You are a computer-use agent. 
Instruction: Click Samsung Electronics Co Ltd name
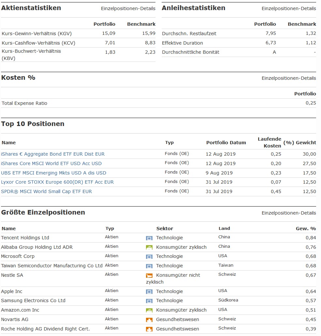(x=33, y=301)
